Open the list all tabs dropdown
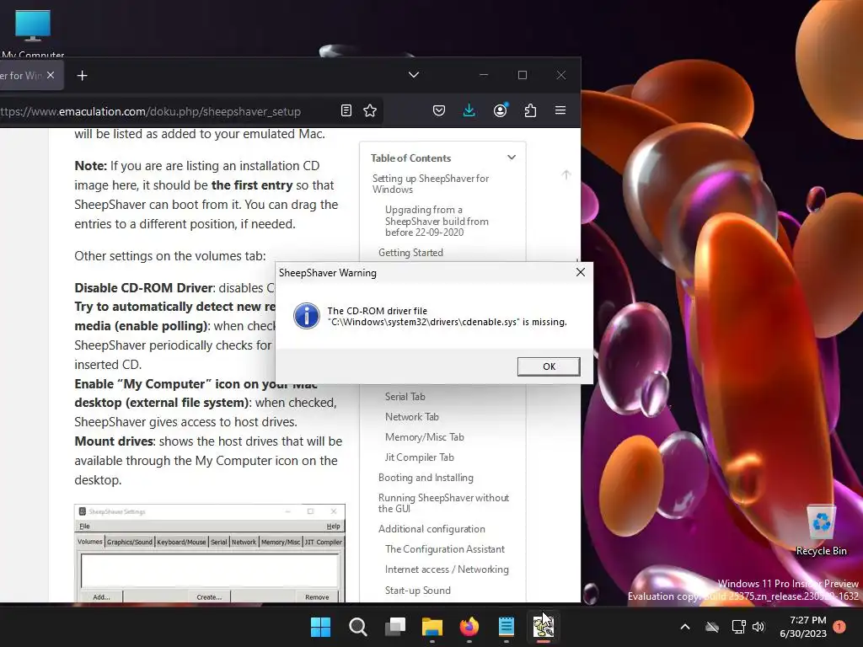 click(414, 75)
